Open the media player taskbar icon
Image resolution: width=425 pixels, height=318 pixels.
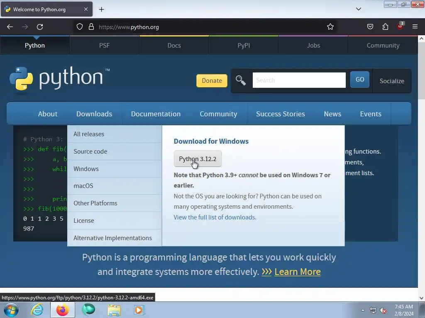[139, 310]
